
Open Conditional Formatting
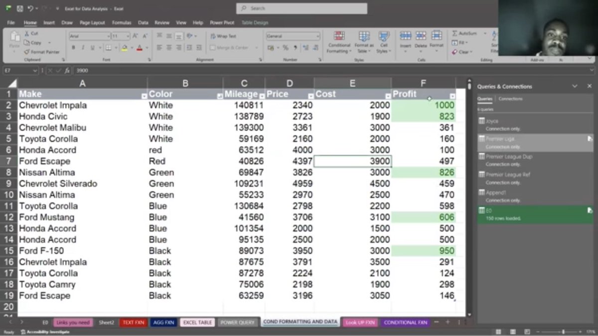tap(339, 42)
